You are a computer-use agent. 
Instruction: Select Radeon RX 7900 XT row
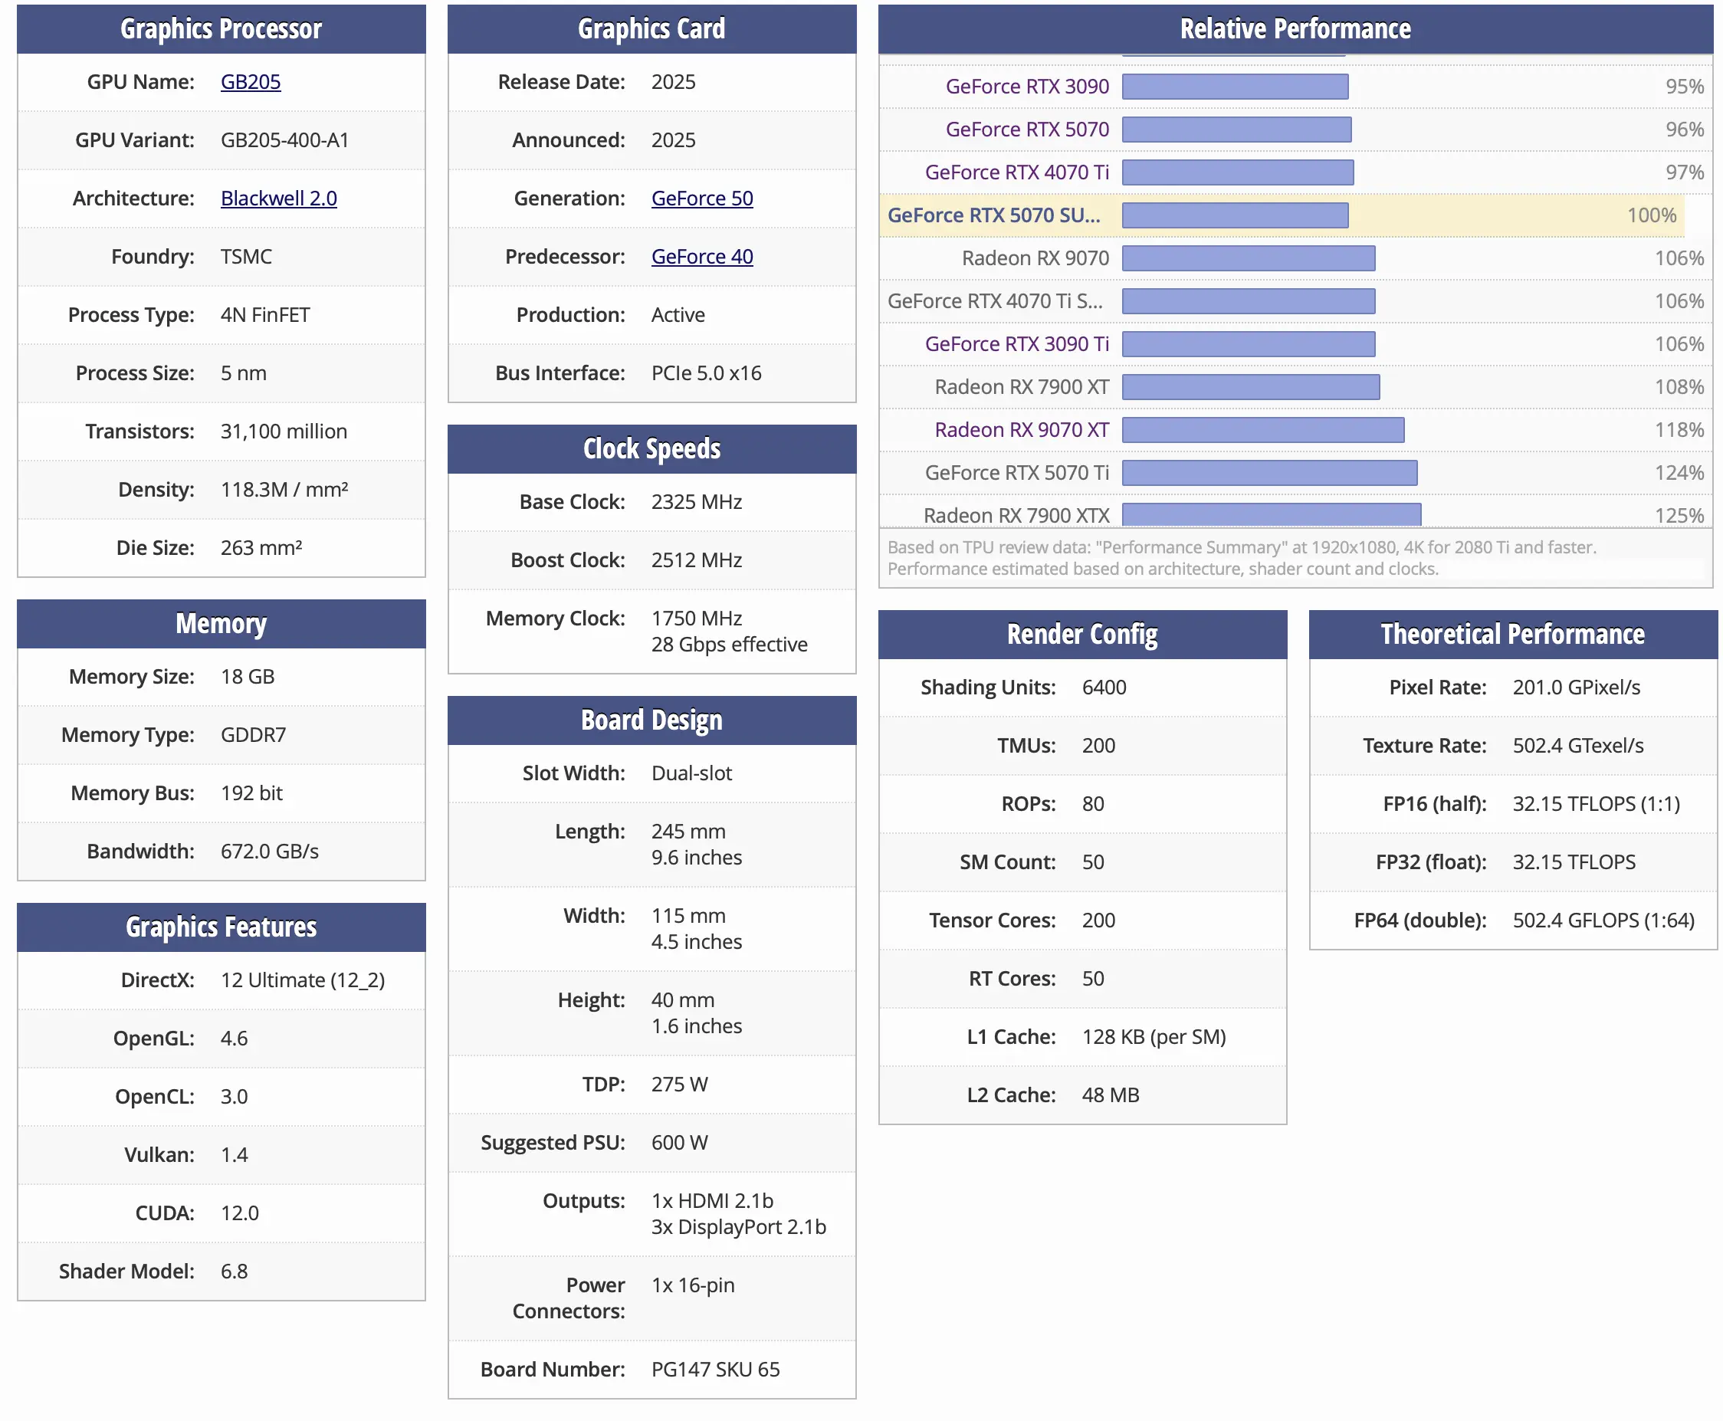point(1295,387)
